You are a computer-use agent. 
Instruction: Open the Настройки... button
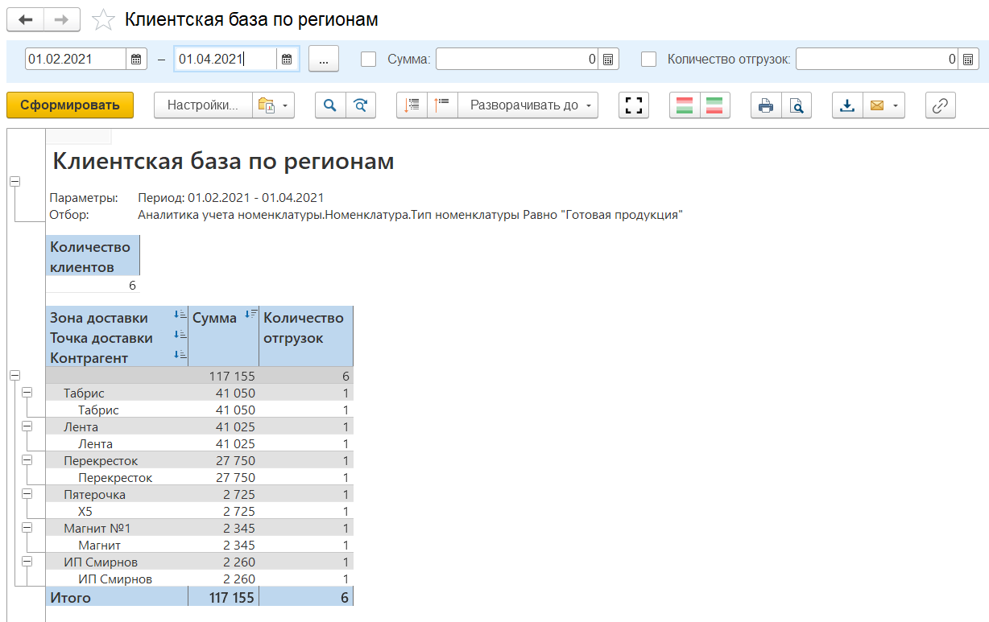(x=202, y=105)
